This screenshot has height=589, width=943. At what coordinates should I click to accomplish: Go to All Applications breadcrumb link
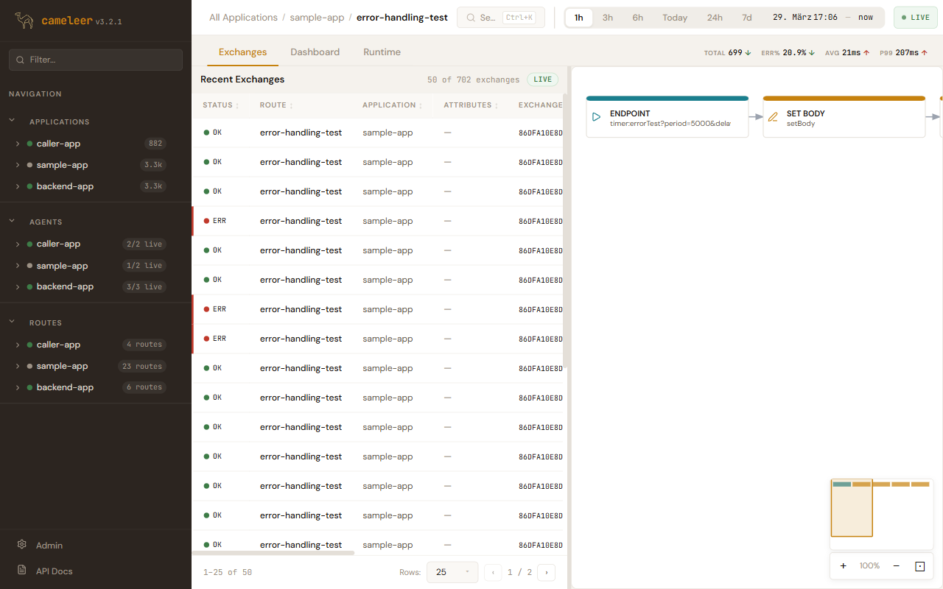(243, 18)
